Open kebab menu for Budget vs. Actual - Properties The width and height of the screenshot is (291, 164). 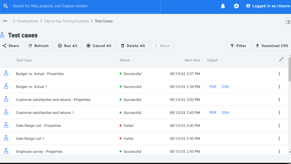point(279,74)
